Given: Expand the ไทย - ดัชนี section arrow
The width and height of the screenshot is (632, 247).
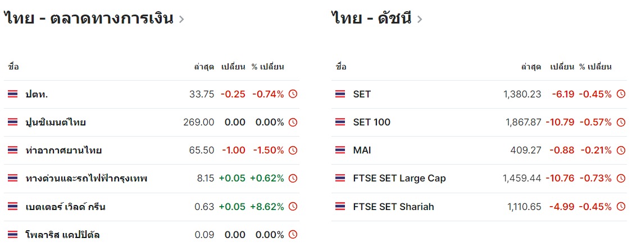Looking at the screenshot, I should pos(420,19).
